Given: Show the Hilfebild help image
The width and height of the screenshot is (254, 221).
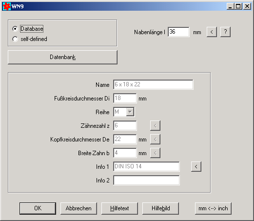Looking at the screenshot, I should click(x=160, y=208).
